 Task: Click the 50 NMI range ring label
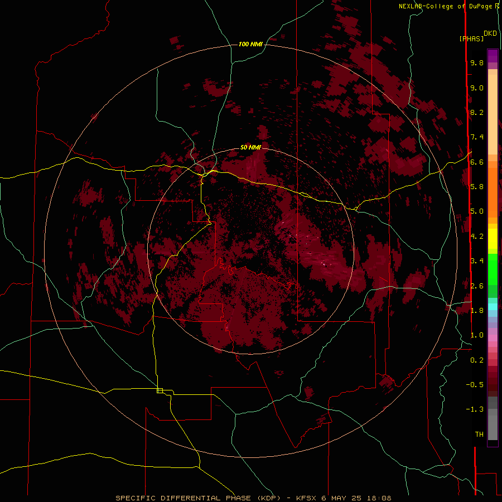tap(250, 147)
